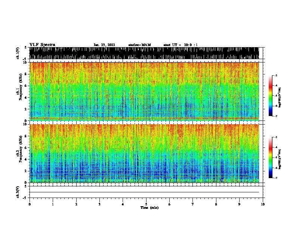Screen dimensions: 296x229
Task: Click inside the ch.1 frequency spectrogram
Action: pos(144,91)
